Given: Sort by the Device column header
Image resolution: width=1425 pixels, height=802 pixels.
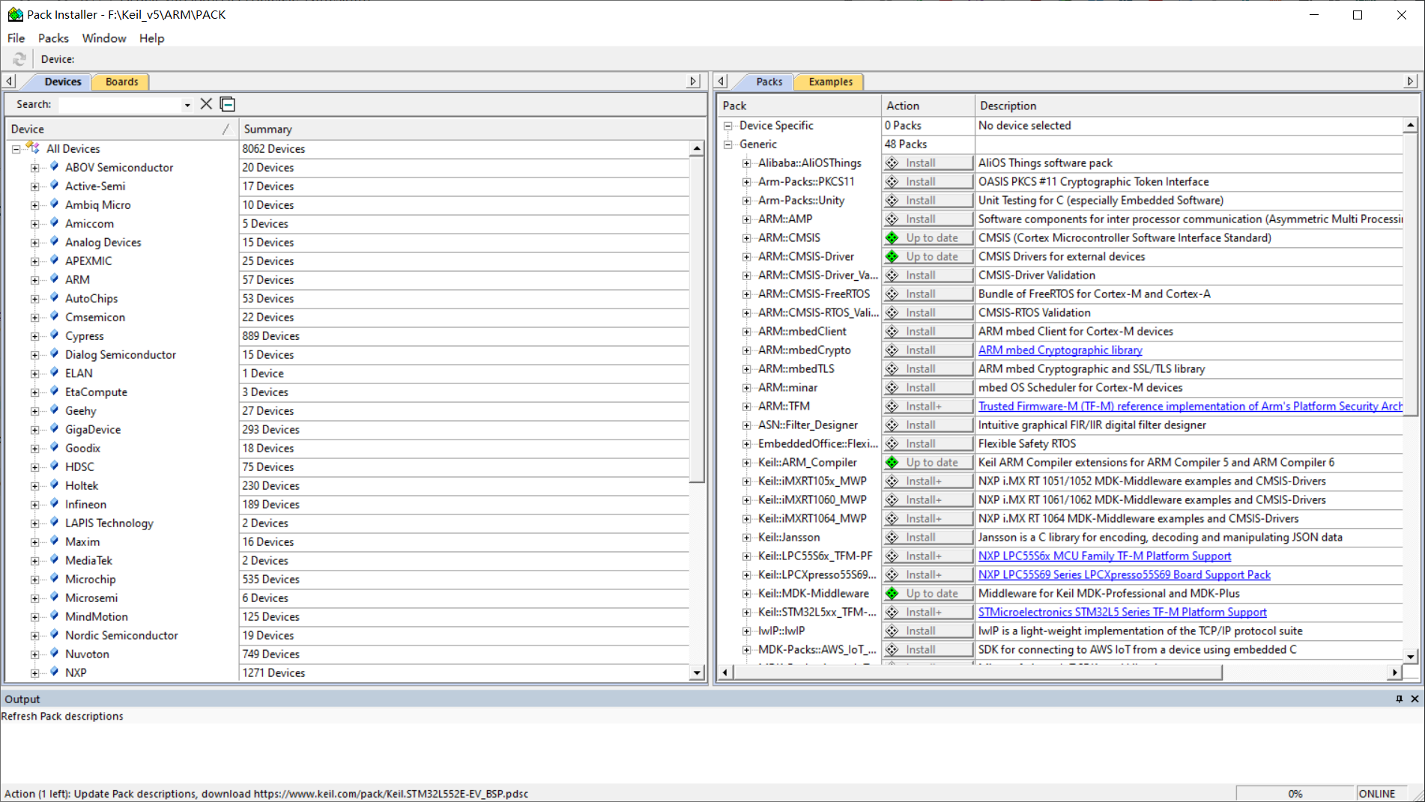Looking at the screenshot, I should point(121,129).
